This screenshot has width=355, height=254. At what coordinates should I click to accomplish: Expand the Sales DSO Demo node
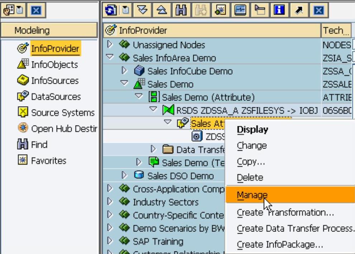(x=124, y=175)
